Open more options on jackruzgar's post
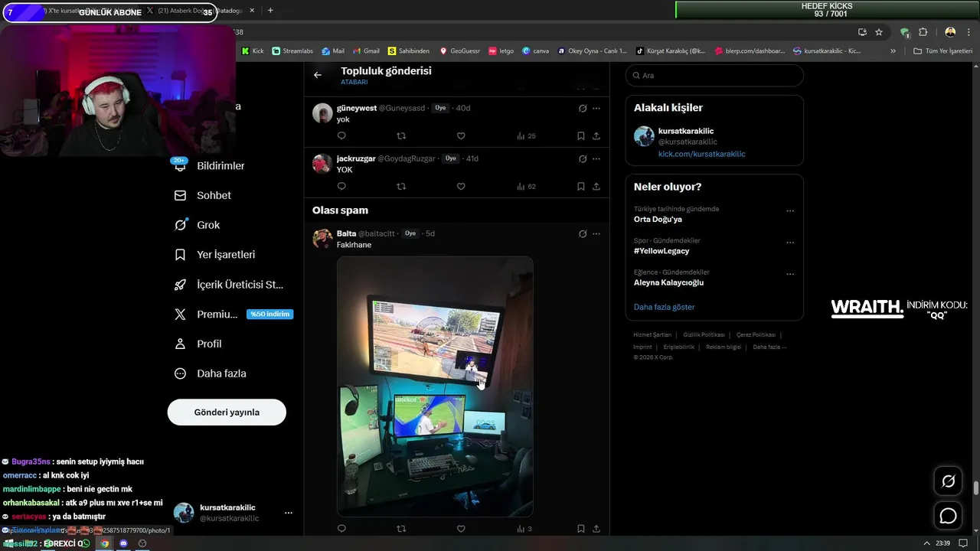 pos(596,158)
